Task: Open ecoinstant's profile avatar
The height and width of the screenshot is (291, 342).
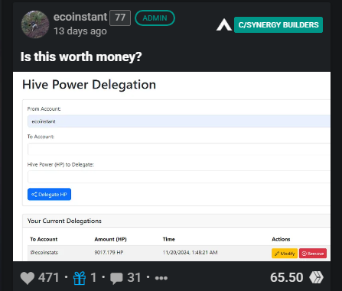Action: (35, 24)
